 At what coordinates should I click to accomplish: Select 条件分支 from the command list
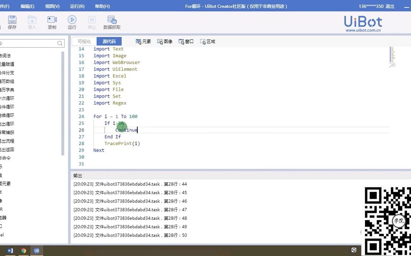(5, 73)
